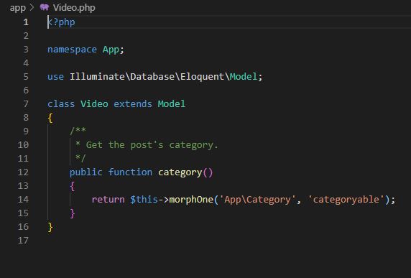Viewport: 411px width, 278px height.
Task: Click line number 1 in gutter
Action: click(26, 22)
